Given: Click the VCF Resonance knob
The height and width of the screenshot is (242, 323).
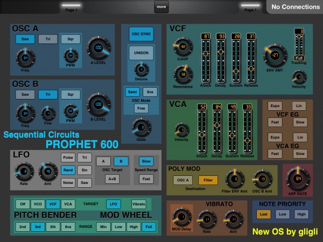Looking at the screenshot, I should click(x=183, y=74).
